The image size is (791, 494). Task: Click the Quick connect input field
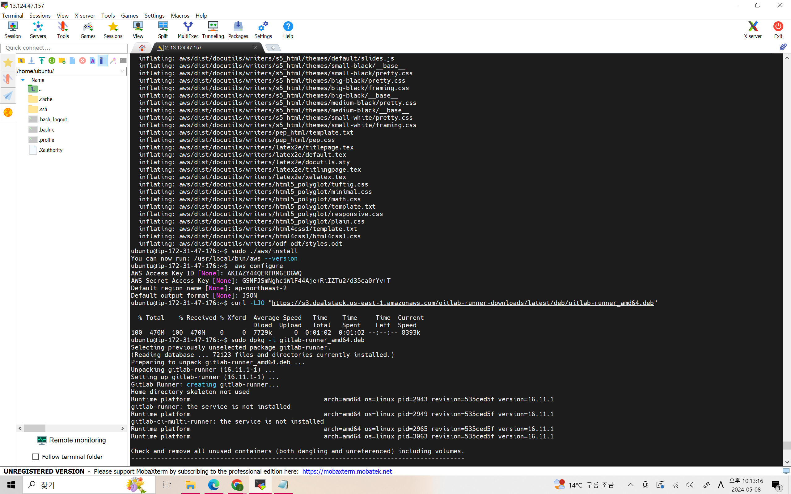(64, 48)
